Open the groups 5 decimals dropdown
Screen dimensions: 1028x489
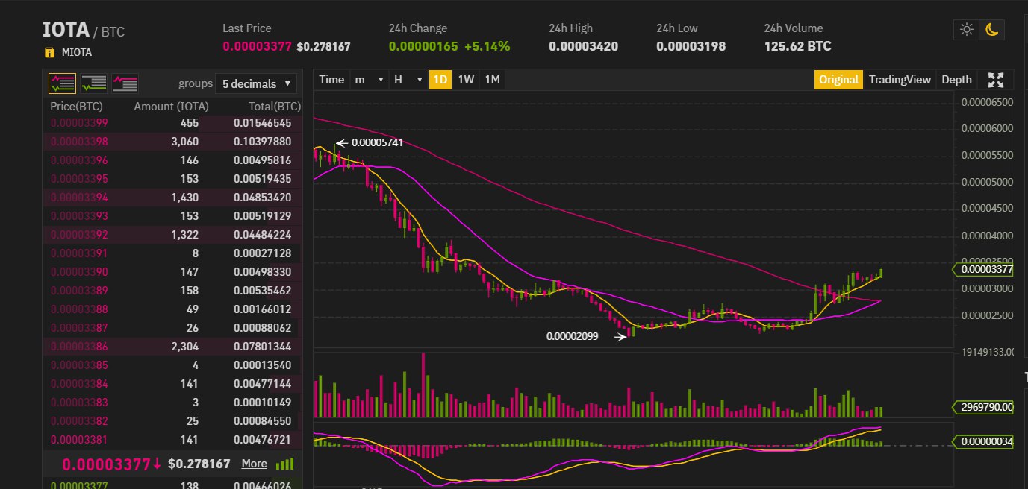click(256, 83)
